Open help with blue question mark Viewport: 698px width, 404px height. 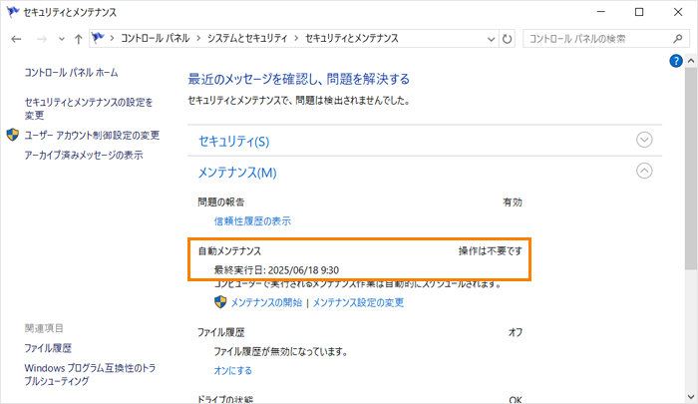point(676,61)
